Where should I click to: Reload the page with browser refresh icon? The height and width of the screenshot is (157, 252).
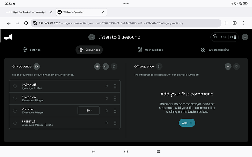point(26,23)
